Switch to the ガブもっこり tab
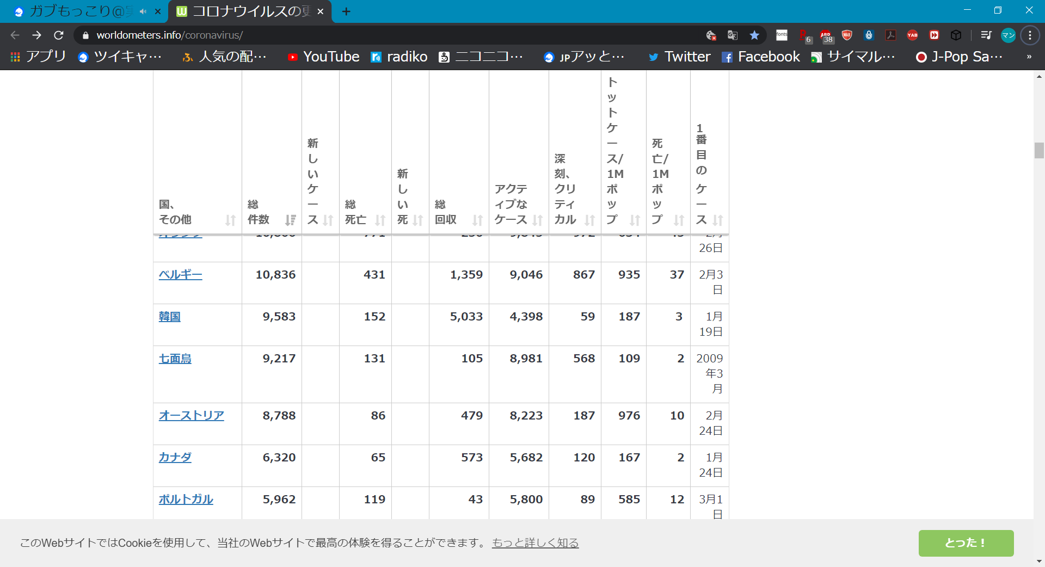Image resolution: width=1045 pixels, height=567 pixels. [82, 11]
